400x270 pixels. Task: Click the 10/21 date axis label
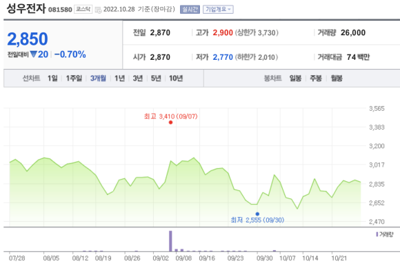pos(339,258)
